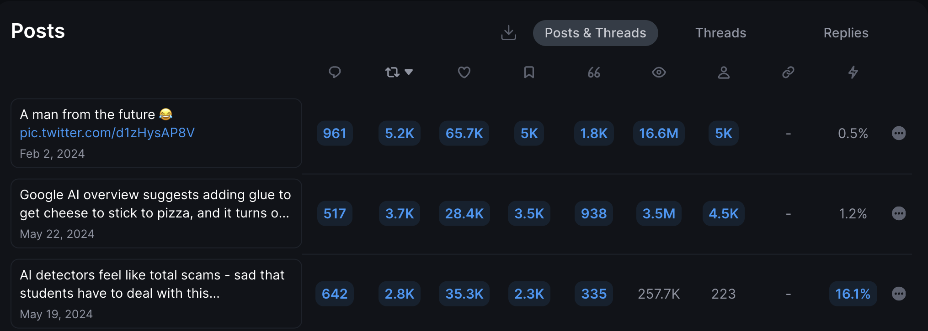Switch to the Threads tab
This screenshot has height=331, width=928.
[720, 32]
